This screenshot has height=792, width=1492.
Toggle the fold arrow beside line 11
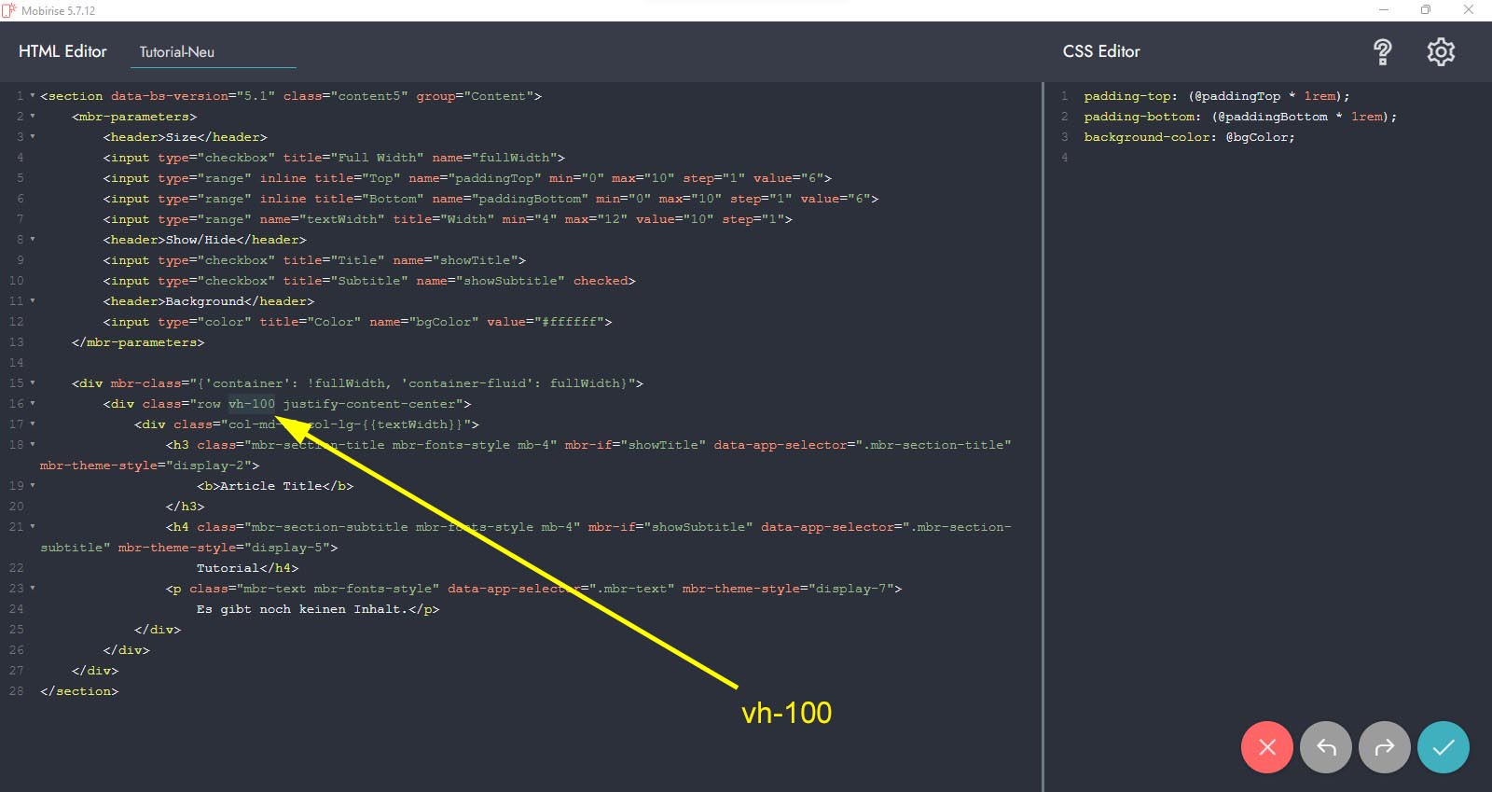[33, 301]
